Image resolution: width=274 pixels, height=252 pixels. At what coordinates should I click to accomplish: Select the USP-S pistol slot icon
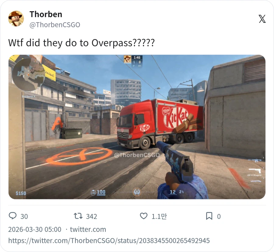[255, 170]
